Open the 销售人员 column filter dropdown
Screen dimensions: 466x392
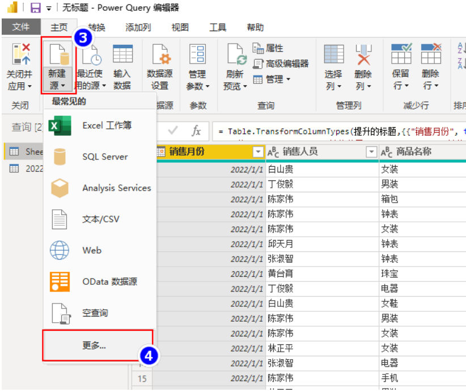(x=371, y=152)
